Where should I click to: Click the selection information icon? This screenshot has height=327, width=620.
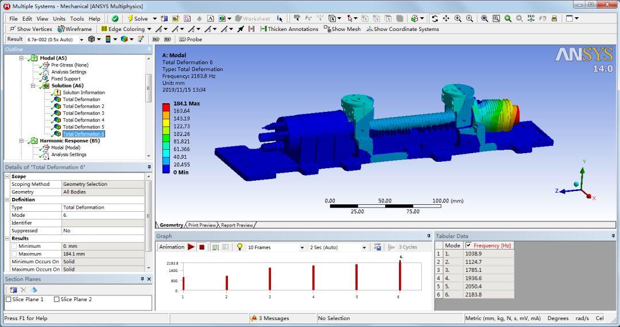pos(280,18)
